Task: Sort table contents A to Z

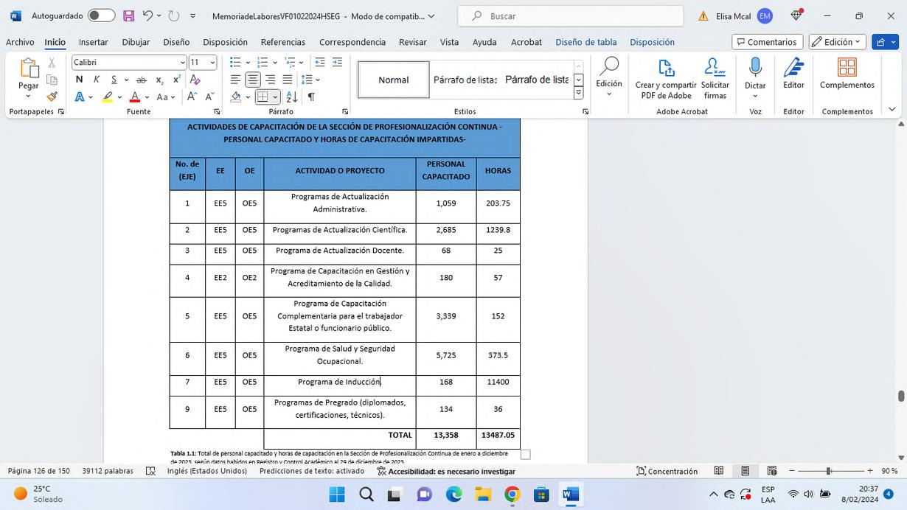Action: tap(292, 97)
